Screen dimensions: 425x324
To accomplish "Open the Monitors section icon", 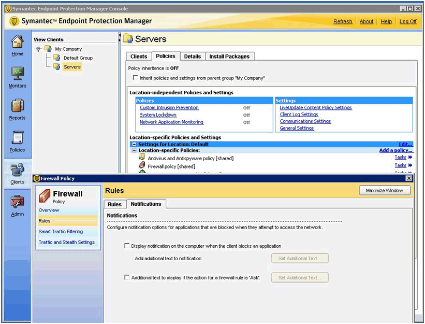I will (17, 74).
